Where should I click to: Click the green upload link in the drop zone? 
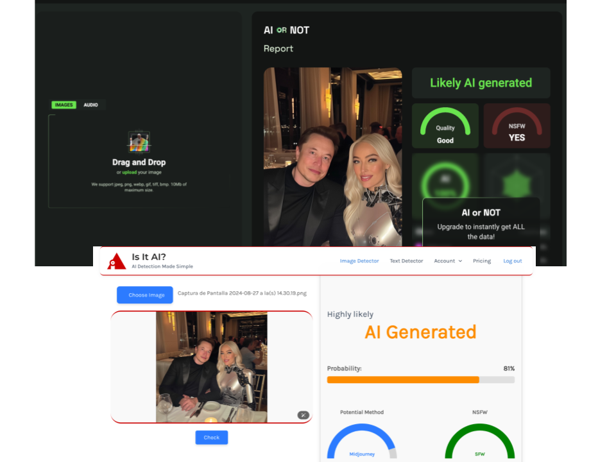point(129,173)
